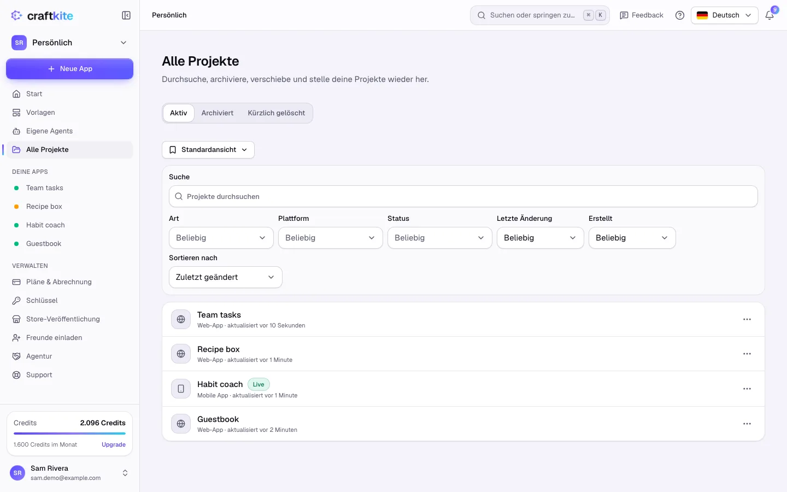Screen dimensions: 787x492
Task: Open Store-Veröffentlichung in the sidebar
Action: coord(69,319)
